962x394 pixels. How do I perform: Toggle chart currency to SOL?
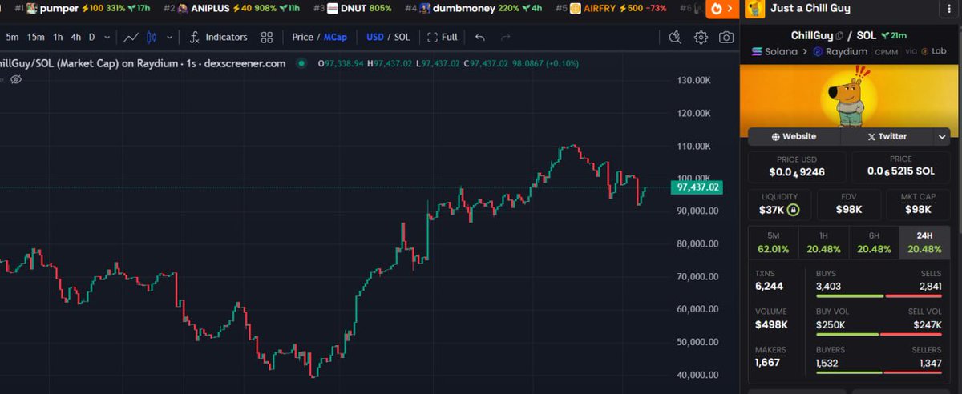[402, 37]
